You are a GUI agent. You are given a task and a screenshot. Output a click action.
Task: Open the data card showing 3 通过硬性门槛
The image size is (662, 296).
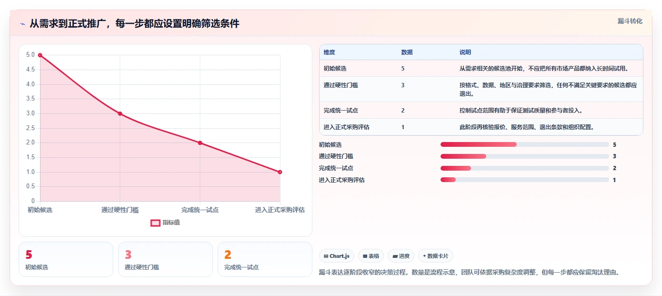[x=165, y=259]
